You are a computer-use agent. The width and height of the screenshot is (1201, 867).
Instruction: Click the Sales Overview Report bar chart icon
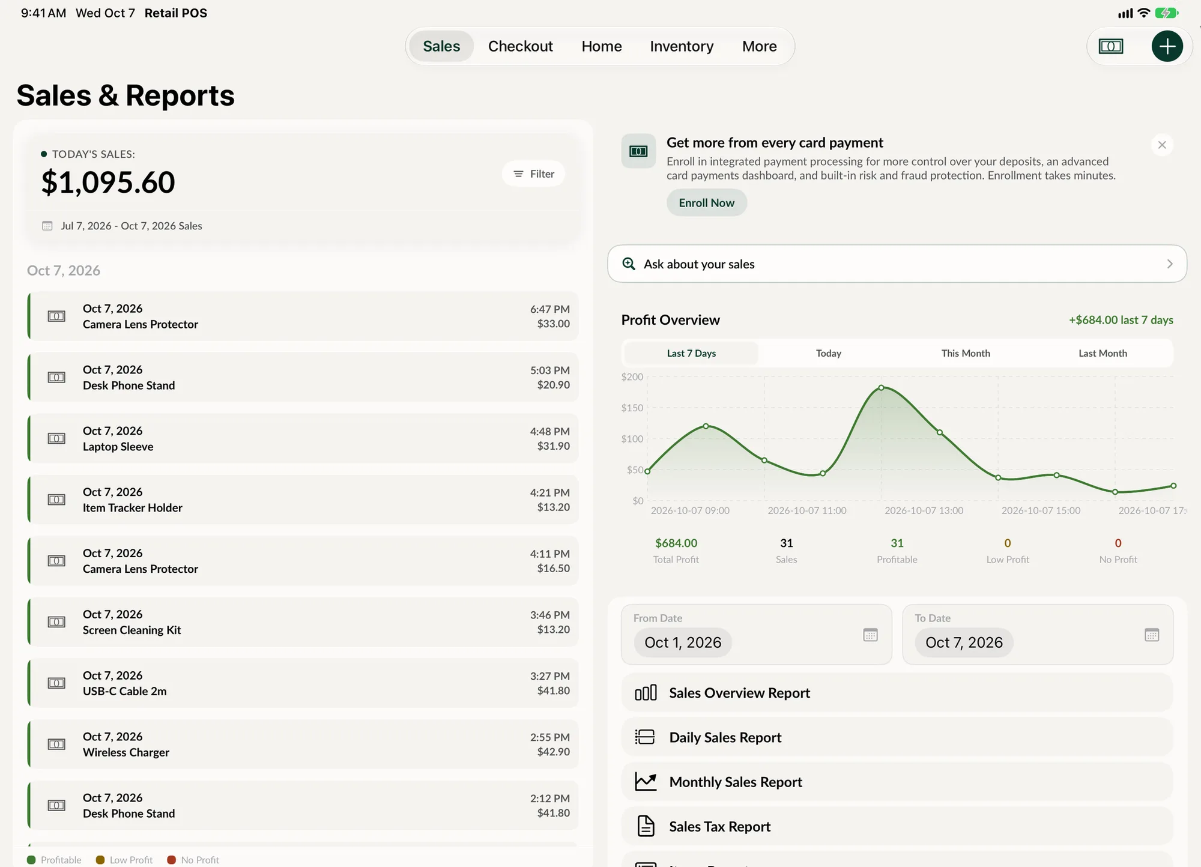(x=646, y=693)
